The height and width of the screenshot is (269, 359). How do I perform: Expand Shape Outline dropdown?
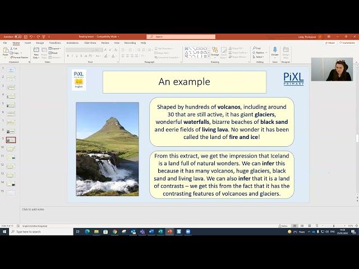(237, 53)
